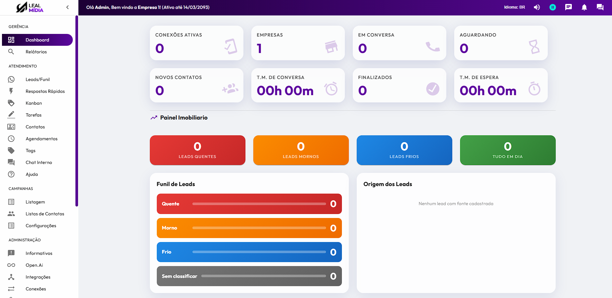Click the lightning icon for Respostas Rápidas
612x298 pixels.
11,91
